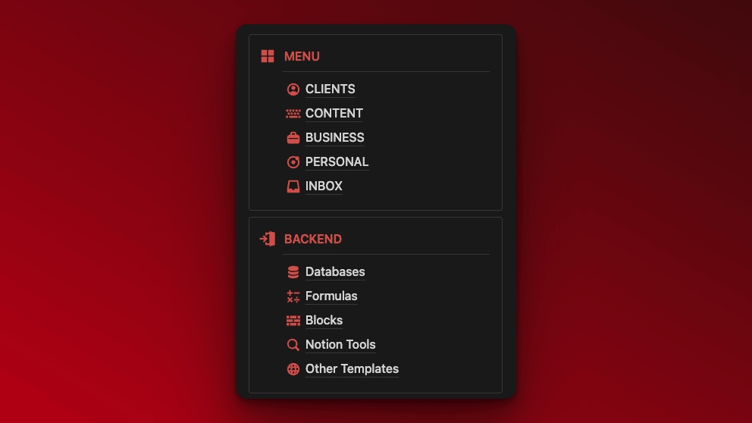Click the Other Templates globe icon
Image resolution: width=752 pixels, height=423 pixels.
[x=293, y=369]
